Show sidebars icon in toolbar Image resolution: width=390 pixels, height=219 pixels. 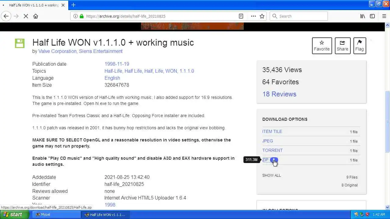click(372, 16)
